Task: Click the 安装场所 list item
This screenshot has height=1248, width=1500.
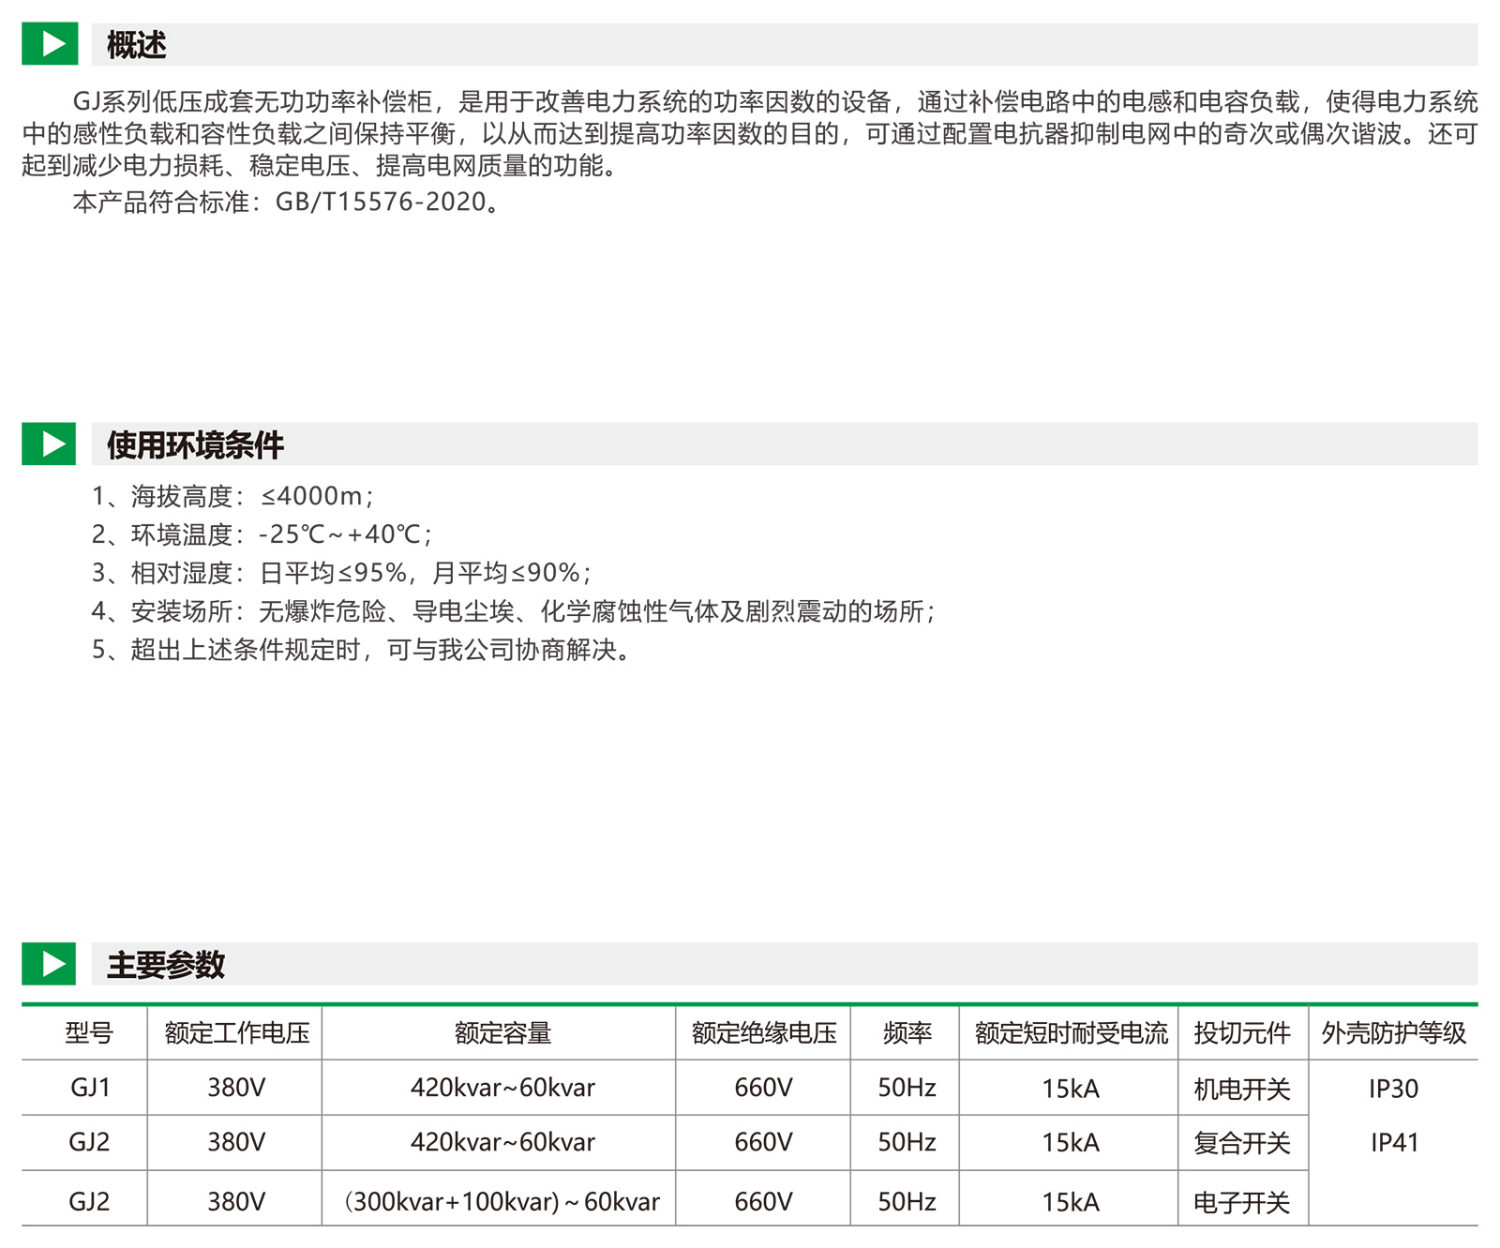Action: pyautogui.click(x=513, y=611)
